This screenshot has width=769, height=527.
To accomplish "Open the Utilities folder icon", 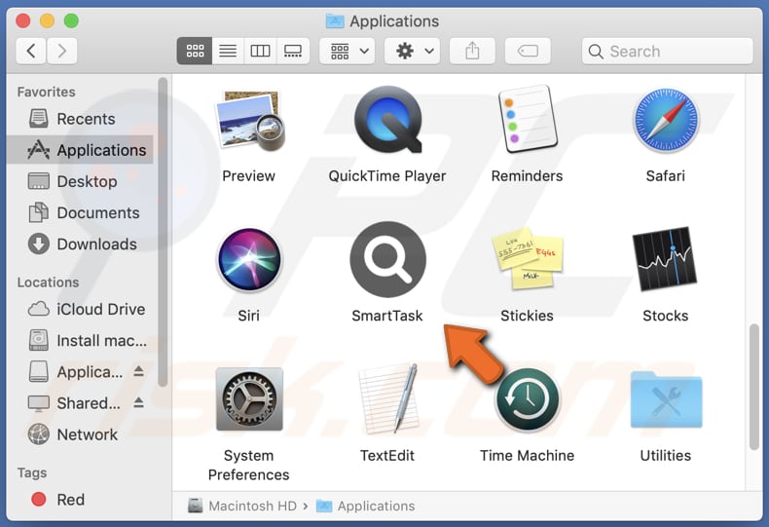I will click(x=666, y=400).
